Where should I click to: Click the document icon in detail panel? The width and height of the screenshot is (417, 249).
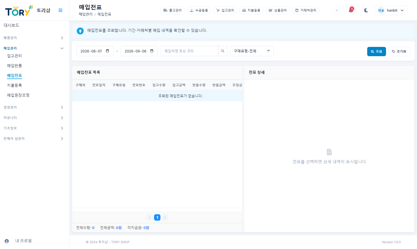pos(329,152)
